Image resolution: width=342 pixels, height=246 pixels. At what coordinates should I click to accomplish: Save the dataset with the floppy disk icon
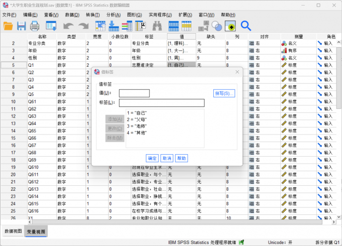coord(21,26)
